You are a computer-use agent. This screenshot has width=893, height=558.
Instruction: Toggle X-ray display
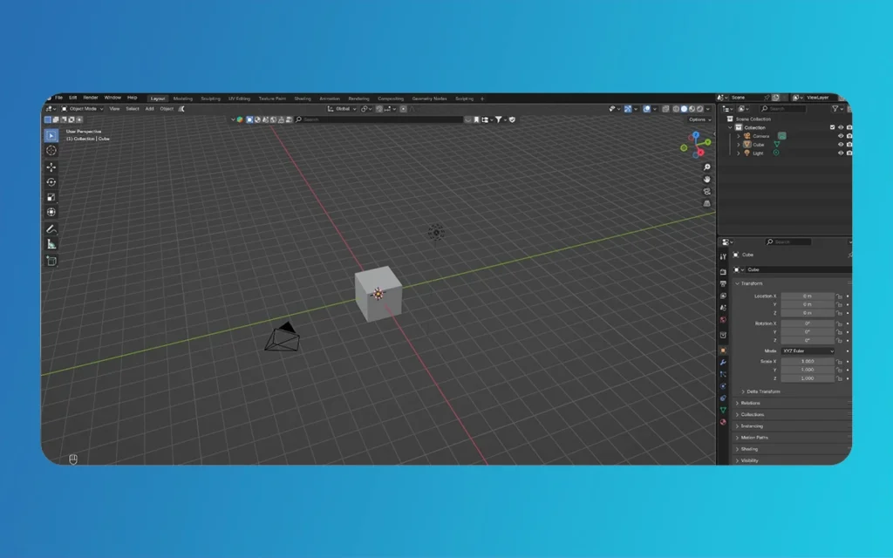point(665,109)
